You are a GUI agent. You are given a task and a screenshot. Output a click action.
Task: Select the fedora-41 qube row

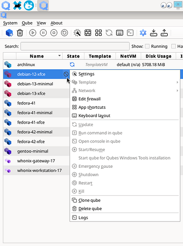36,103
